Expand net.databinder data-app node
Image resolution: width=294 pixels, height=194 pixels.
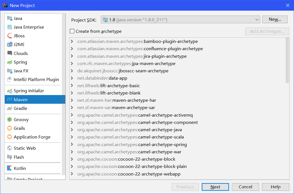click(72, 78)
